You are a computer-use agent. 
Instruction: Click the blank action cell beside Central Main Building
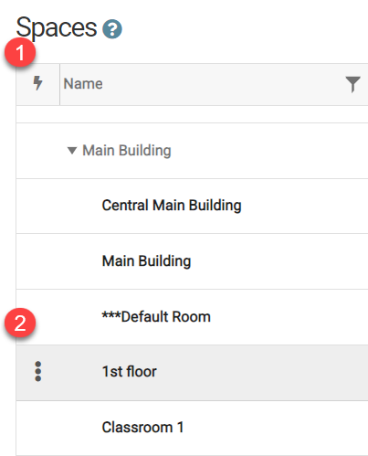click(38, 207)
